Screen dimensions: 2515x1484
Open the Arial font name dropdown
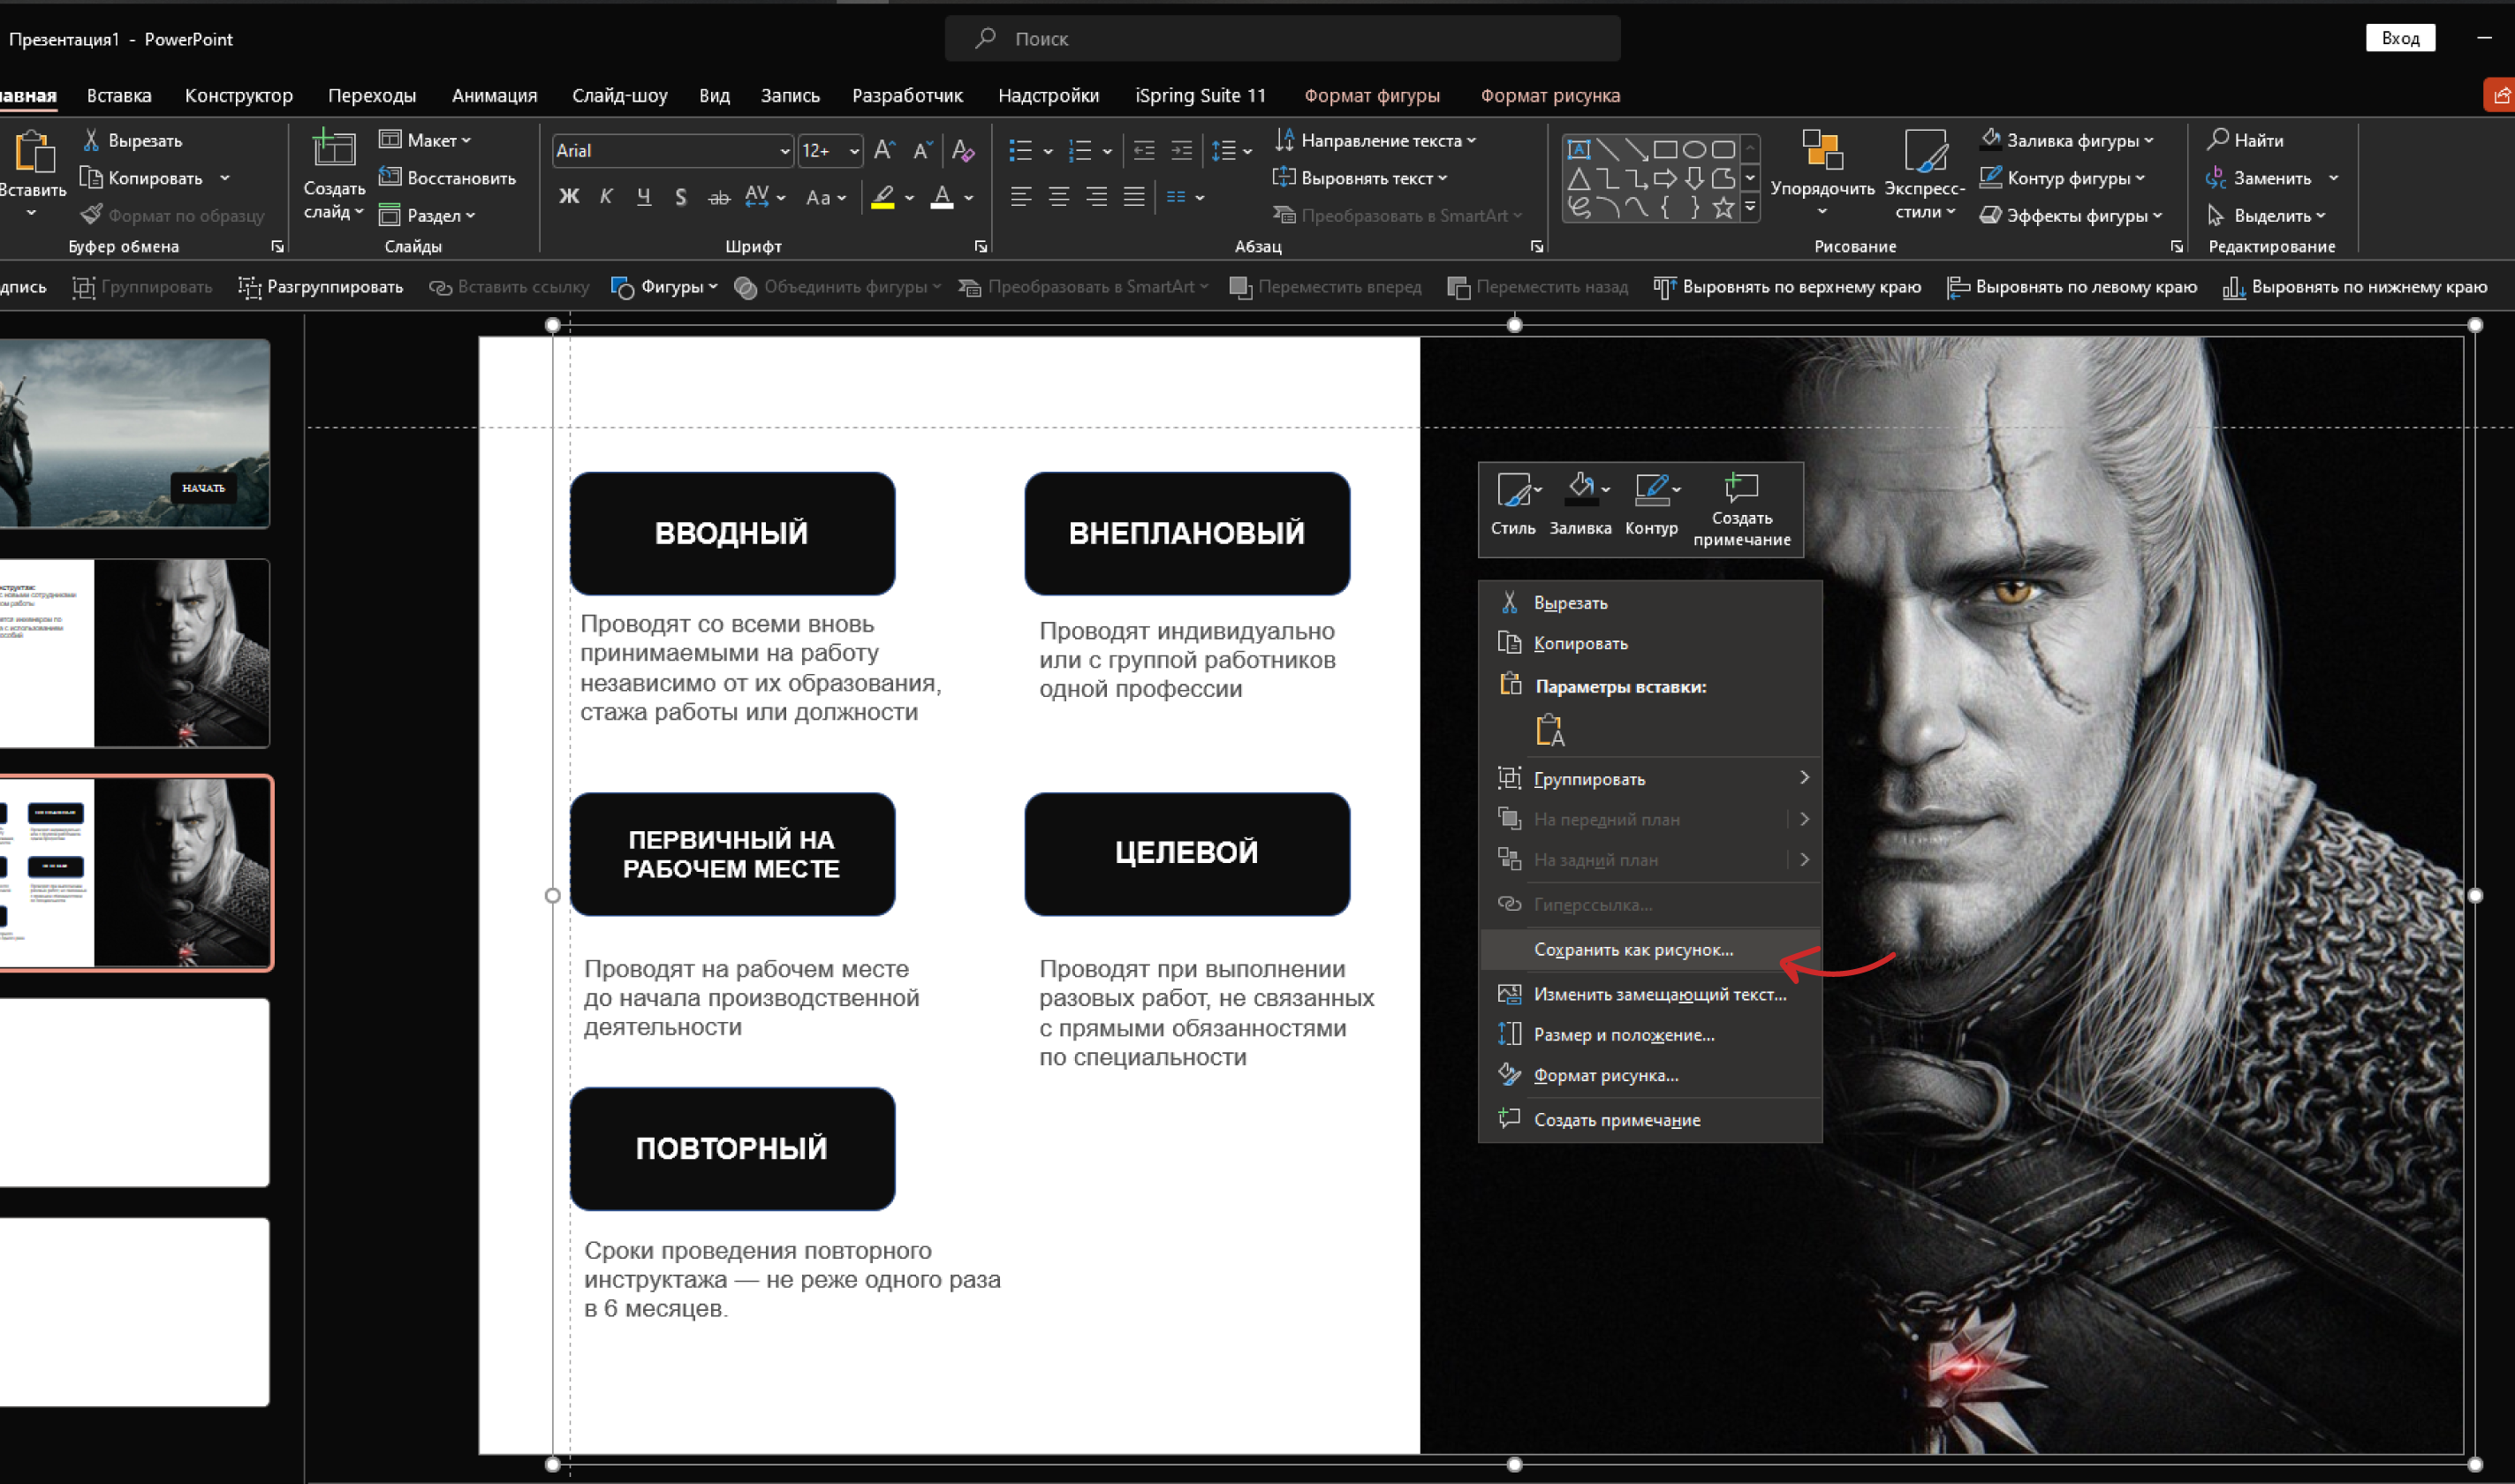point(785,150)
